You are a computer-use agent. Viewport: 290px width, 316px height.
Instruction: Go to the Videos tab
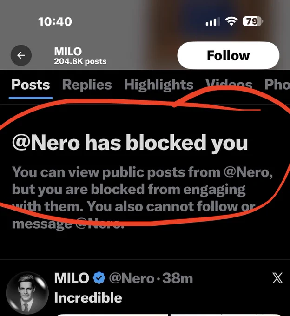coord(229,85)
